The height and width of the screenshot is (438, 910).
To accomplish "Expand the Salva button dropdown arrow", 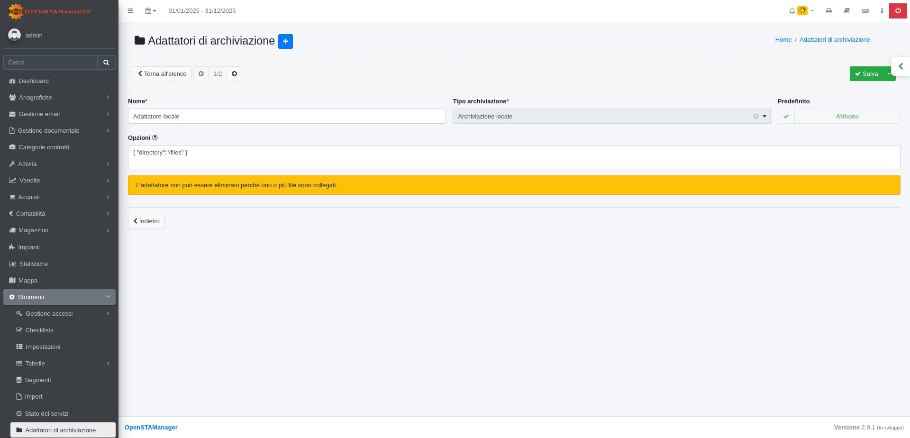I will pos(889,74).
